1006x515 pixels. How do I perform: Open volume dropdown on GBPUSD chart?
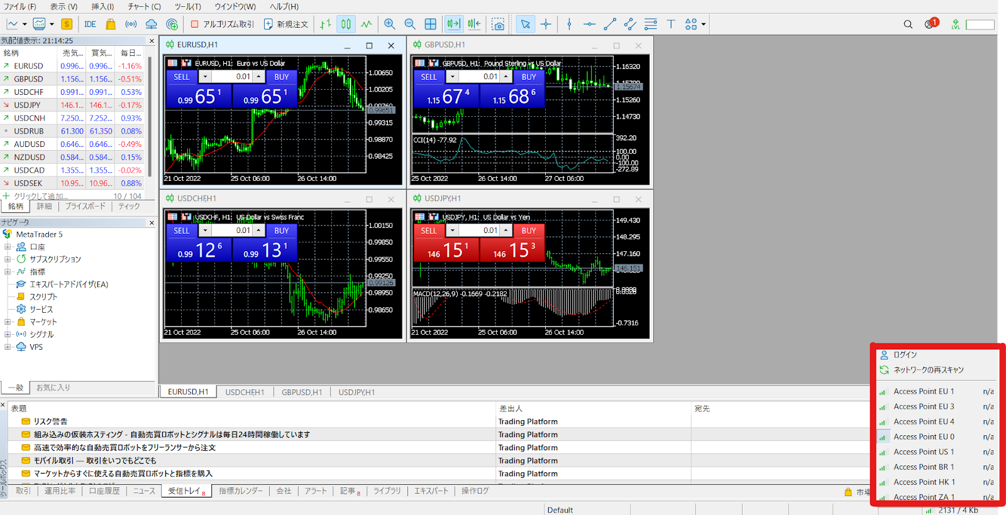452,77
